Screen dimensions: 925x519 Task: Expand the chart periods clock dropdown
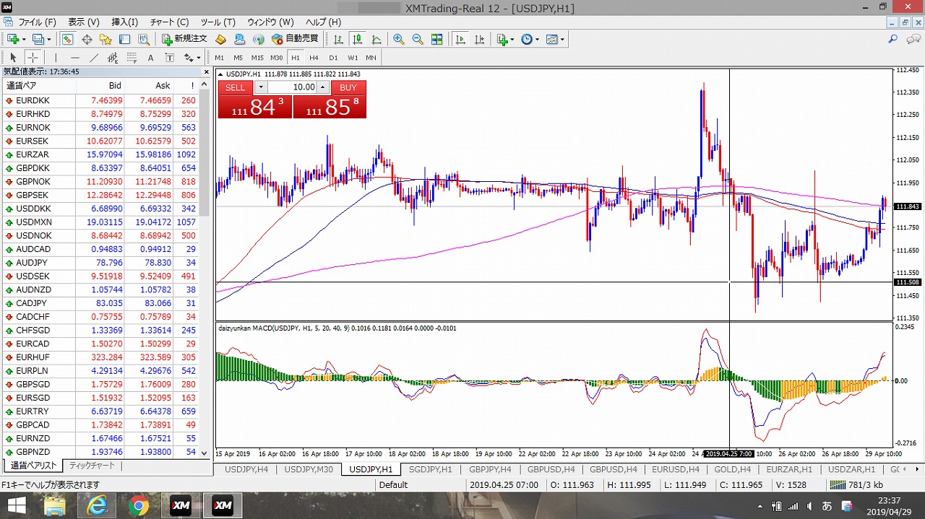coord(536,39)
